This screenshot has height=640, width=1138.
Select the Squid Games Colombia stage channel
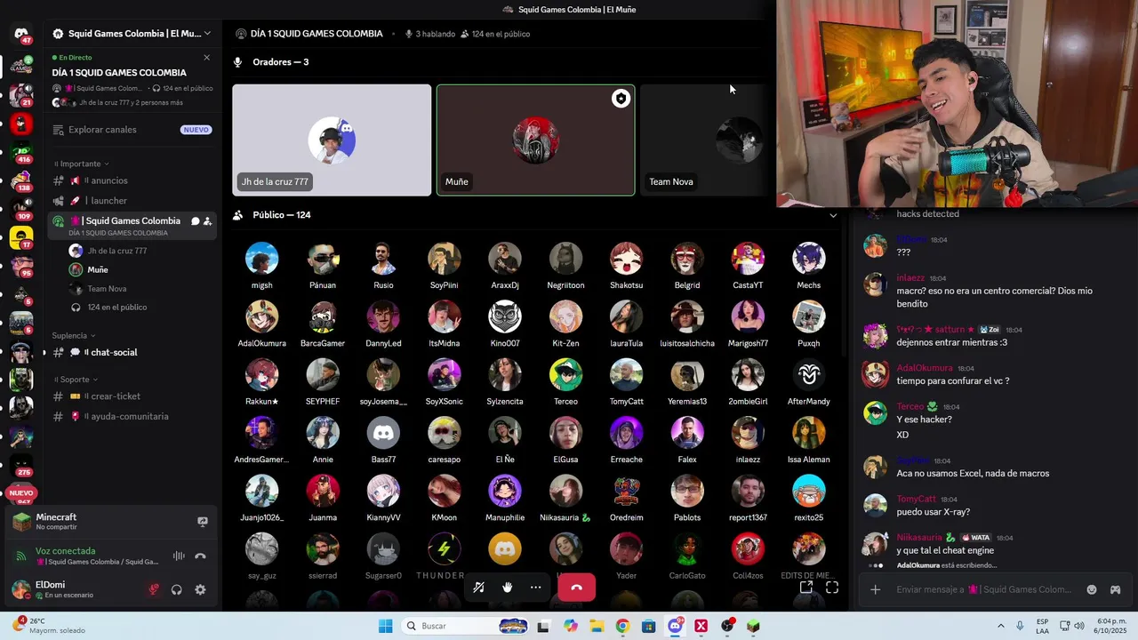coord(132,226)
